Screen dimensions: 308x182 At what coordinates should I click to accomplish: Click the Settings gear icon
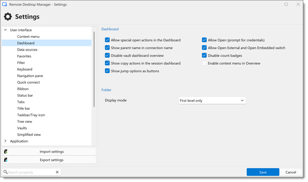coord(8,16)
